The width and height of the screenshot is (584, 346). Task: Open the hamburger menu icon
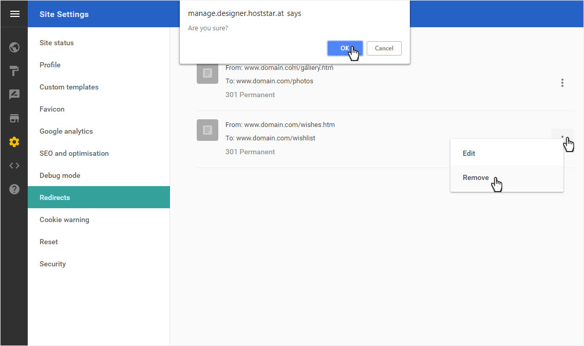point(14,14)
